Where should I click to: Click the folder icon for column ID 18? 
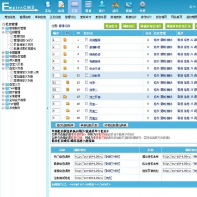(x=67, y=118)
